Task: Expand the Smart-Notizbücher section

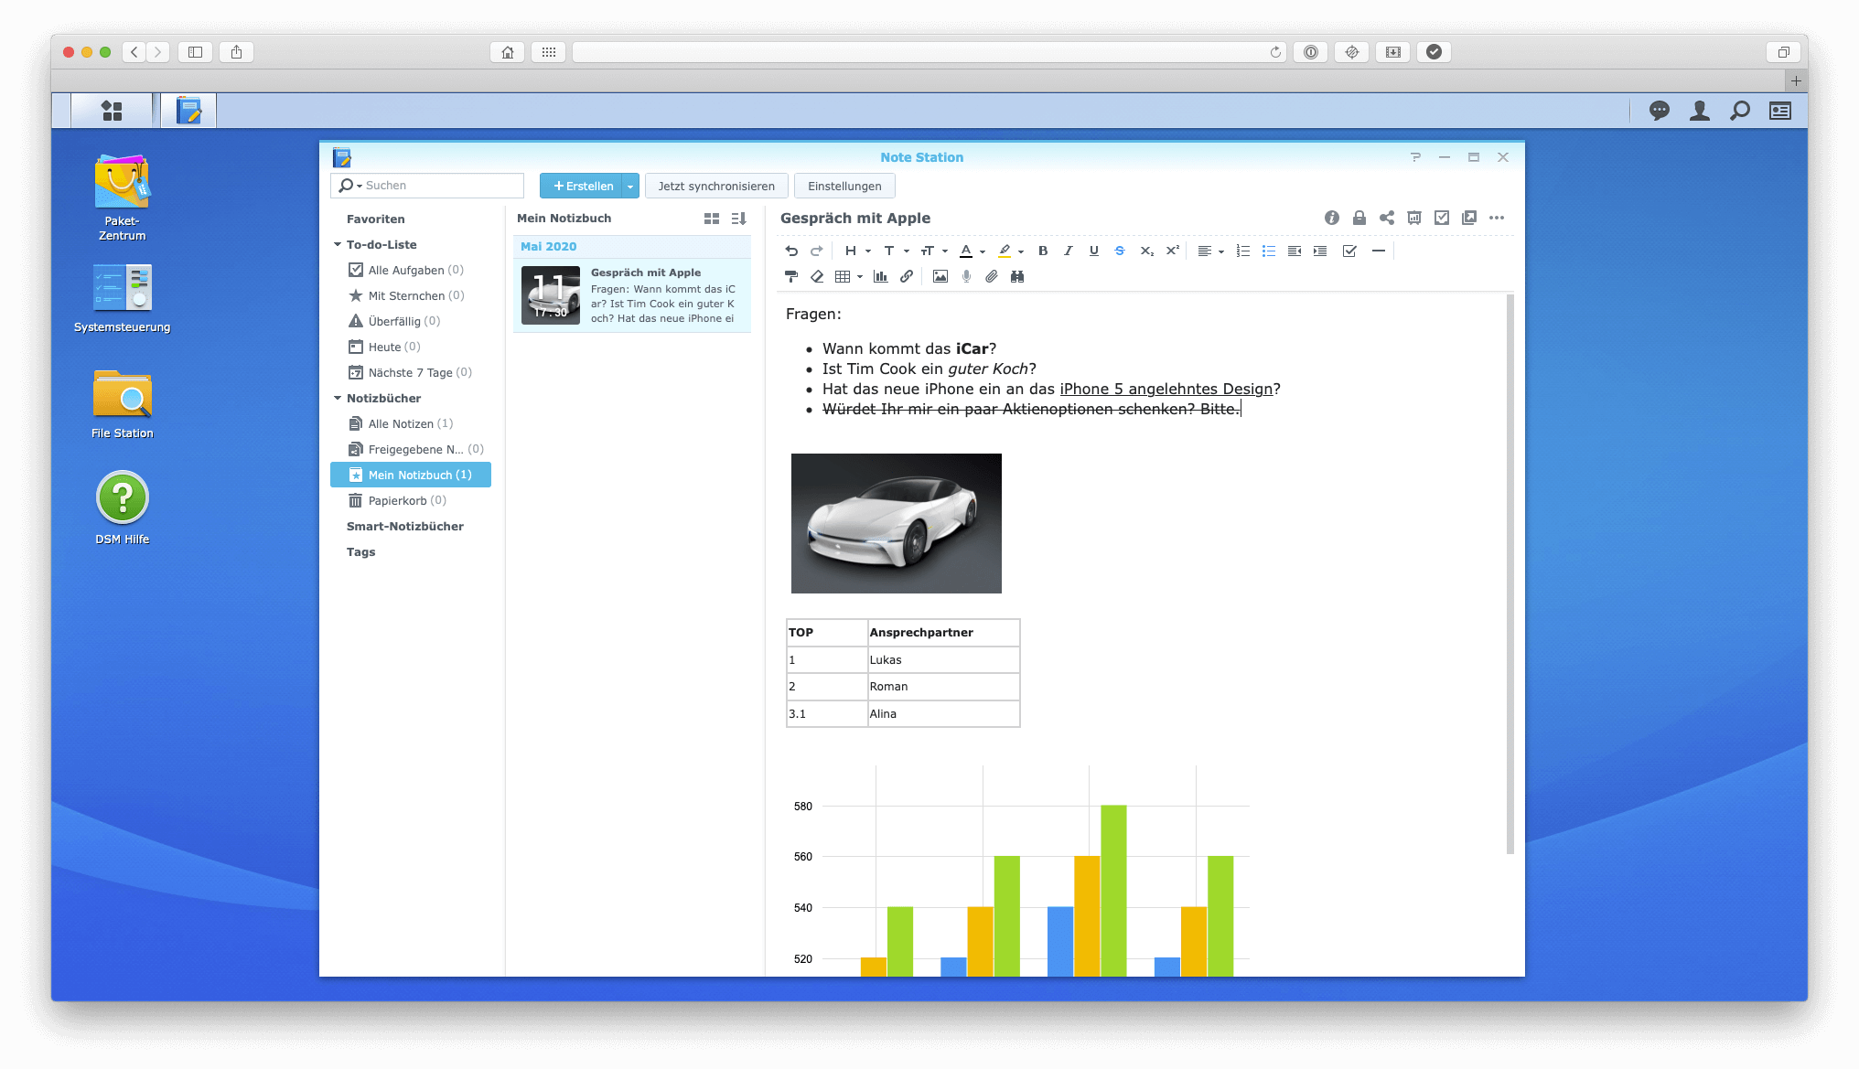Action: point(404,524)
